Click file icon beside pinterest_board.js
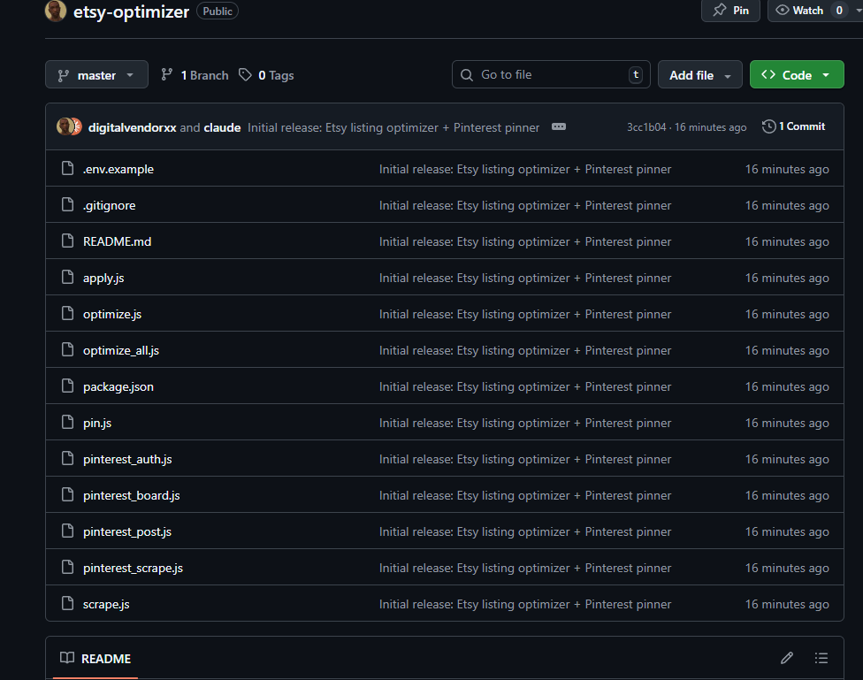The image size is (863, 680). pos(68,494)
